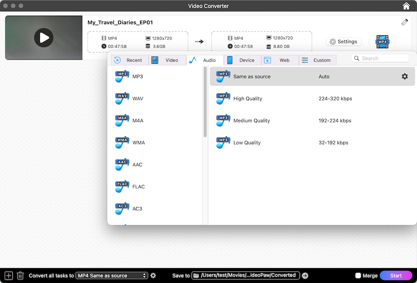Image resolution: width=417 pixels, height=283 pixels.
Task: Choose the WAV format in the sidebar
Action: click(x=121, y=98)
